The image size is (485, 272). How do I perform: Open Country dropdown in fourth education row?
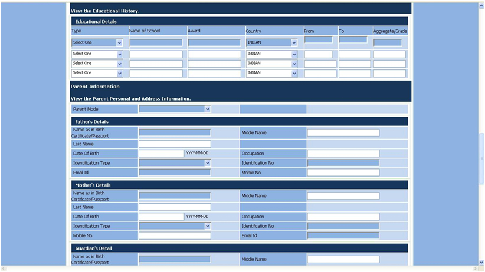pyautogui.click(x=272, y=73)
